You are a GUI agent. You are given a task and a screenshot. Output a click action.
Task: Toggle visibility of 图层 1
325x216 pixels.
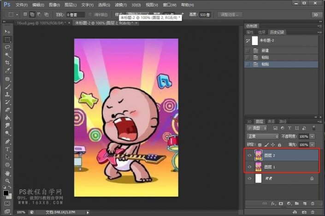pos(249,166)
